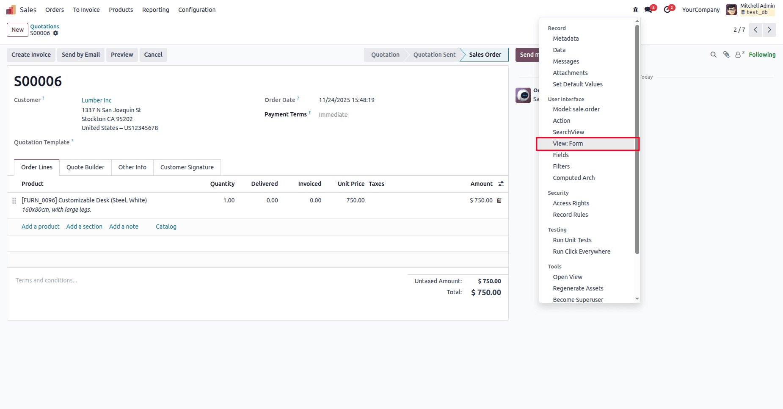Switch to the Other Info tab
Viewport: 783px width, 409px height.
132,167
